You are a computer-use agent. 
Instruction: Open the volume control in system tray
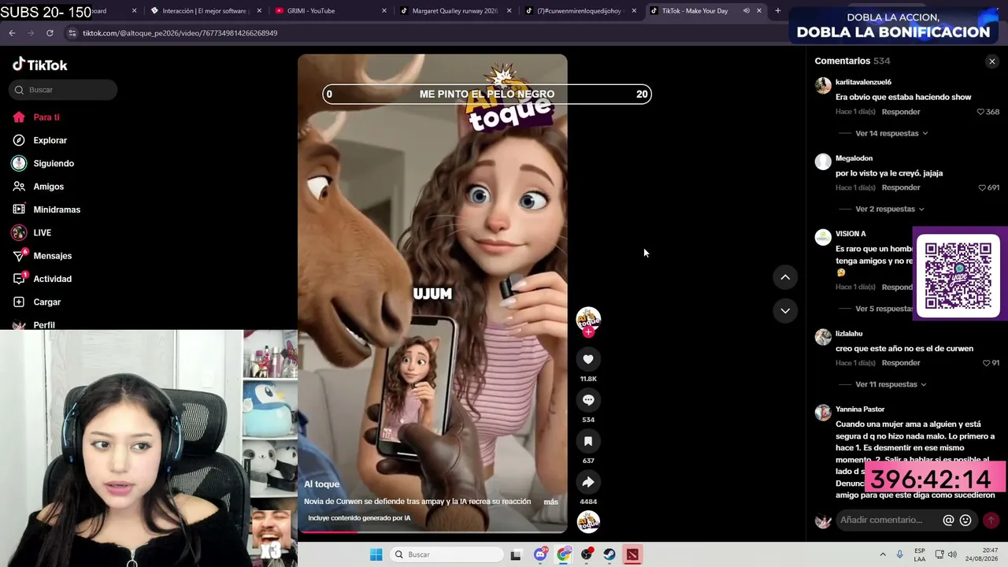point(952,554)
